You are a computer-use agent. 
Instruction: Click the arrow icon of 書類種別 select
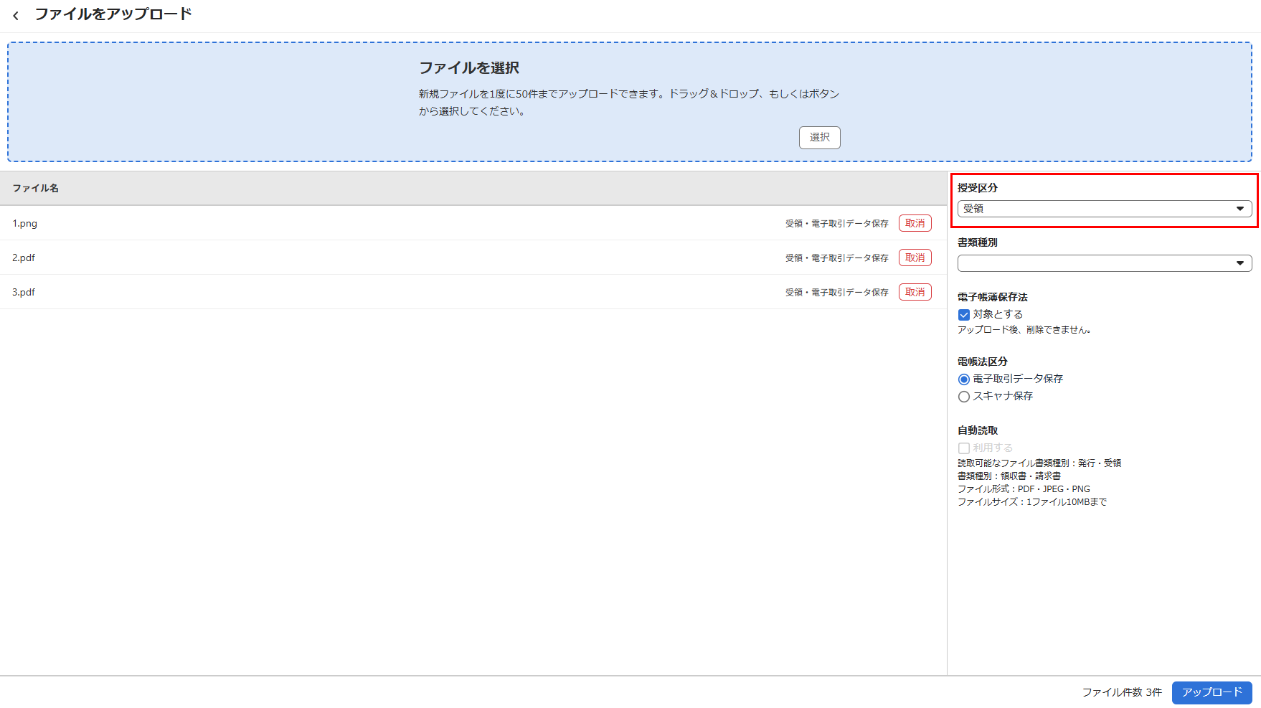1240,263
